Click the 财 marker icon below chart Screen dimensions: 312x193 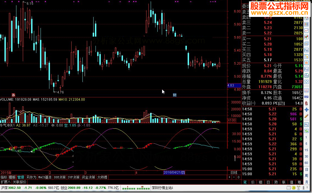[175, 95]
